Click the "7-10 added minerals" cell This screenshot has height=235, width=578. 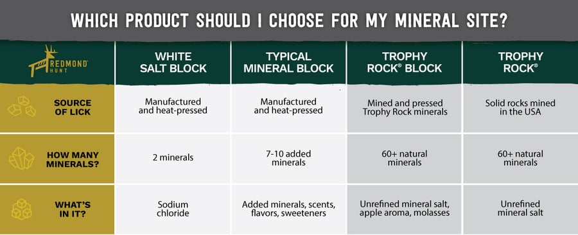click(288, 158)
